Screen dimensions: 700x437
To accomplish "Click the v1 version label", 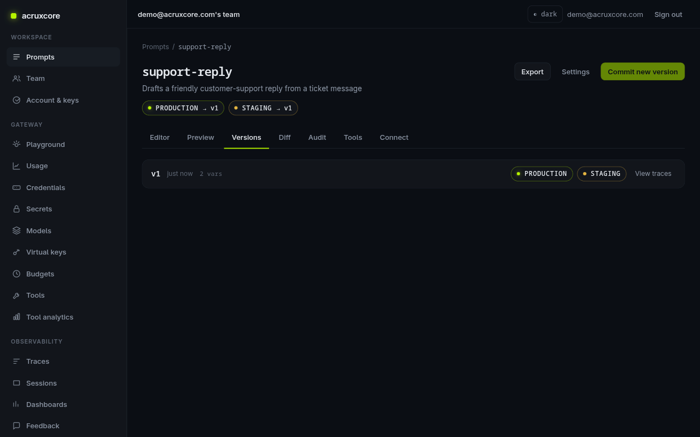I will pyautogui.click(x=156, y=174).
